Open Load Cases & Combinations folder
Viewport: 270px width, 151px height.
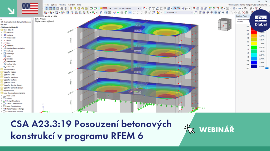click(x=14, y=93)
